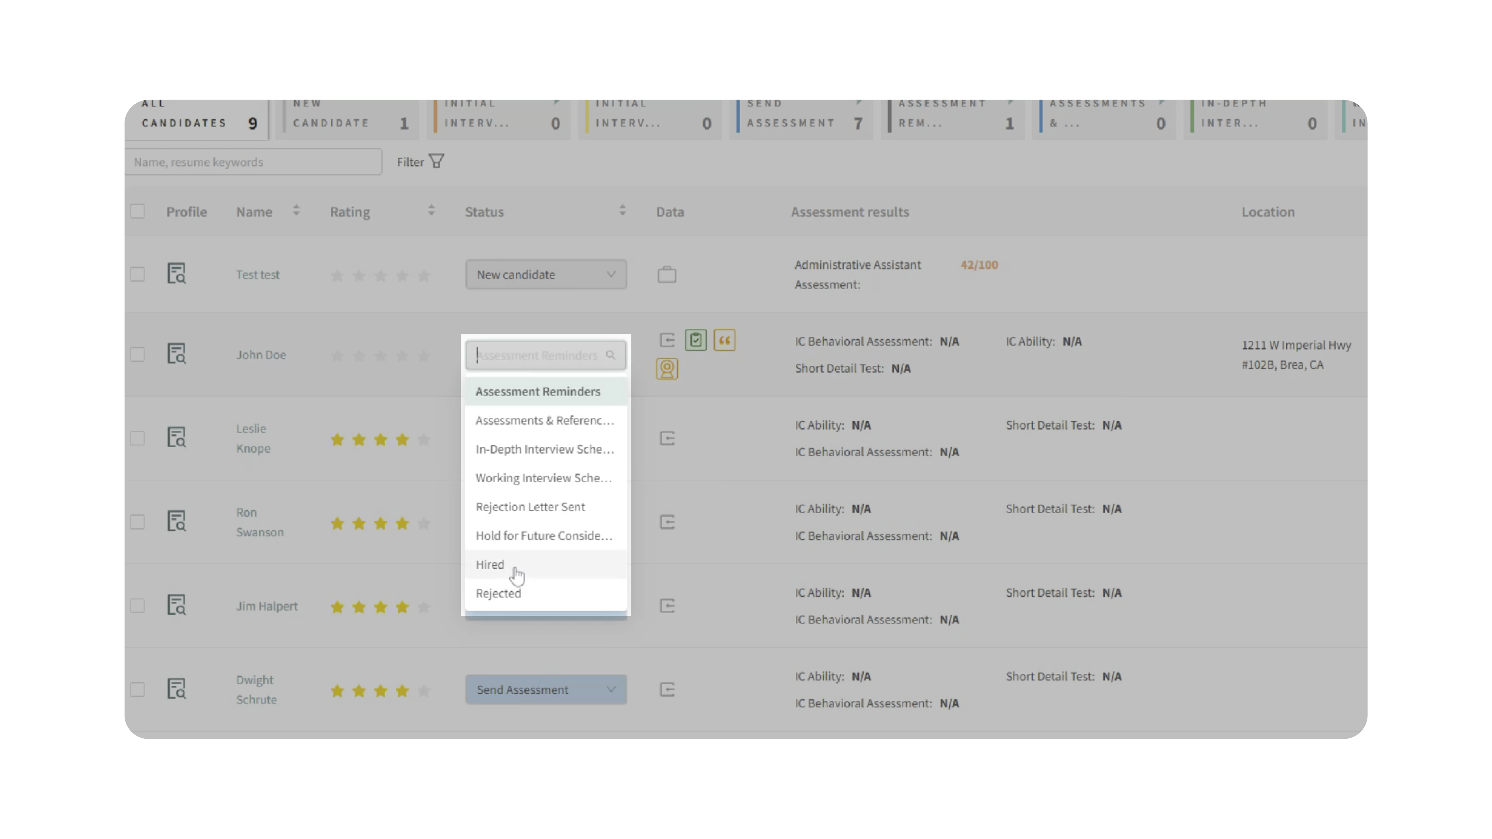
Task: Click the green clipboard icon for John Doe
Action: [x=695, y=340]
